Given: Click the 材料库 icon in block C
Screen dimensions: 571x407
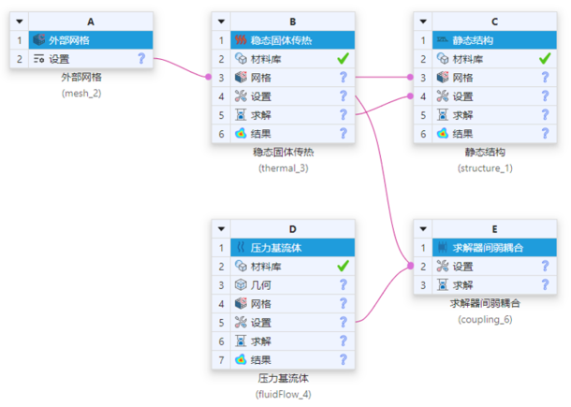Looking at the screenshot, I should point(442,59).
